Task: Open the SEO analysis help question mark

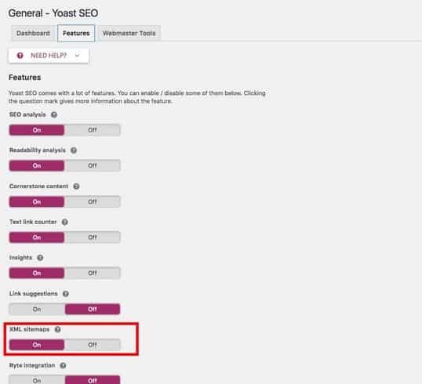Action: point(54,115)
